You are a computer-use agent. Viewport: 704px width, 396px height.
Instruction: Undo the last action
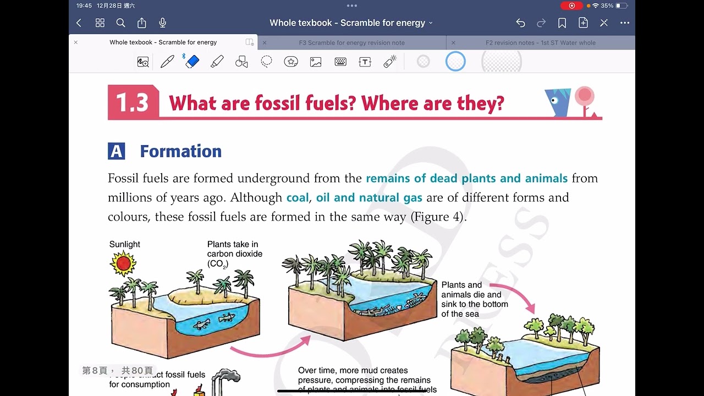[x=520, y=23]
